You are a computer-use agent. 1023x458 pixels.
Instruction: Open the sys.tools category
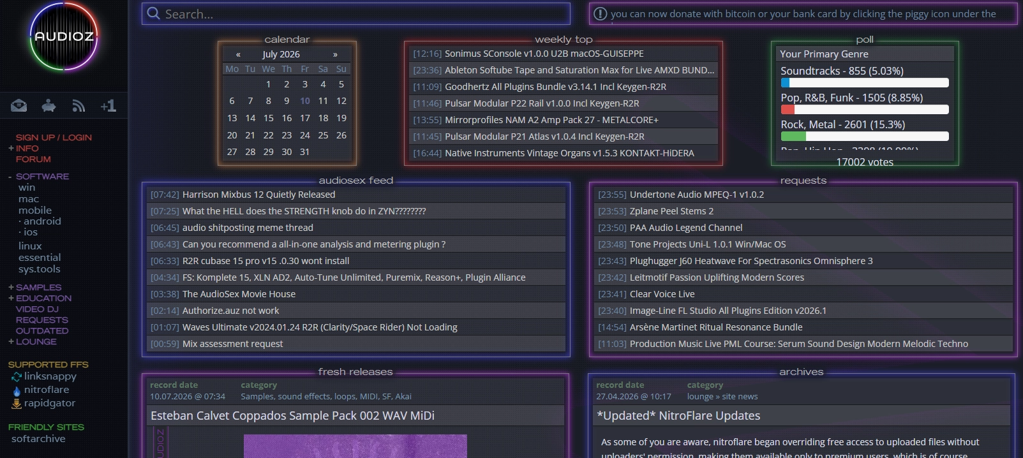[40, 269]
